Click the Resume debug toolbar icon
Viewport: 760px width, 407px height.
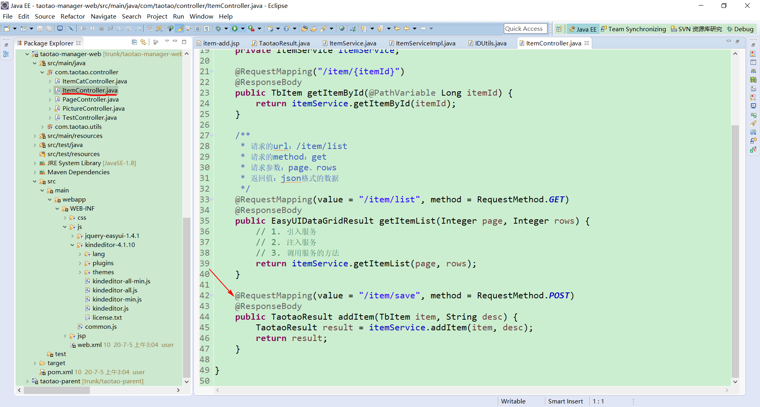click(83, 28)
